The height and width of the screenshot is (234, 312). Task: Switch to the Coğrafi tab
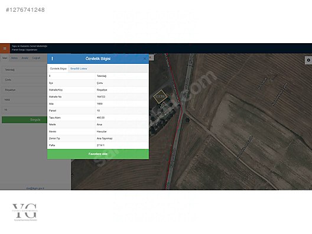click(36, 58)
